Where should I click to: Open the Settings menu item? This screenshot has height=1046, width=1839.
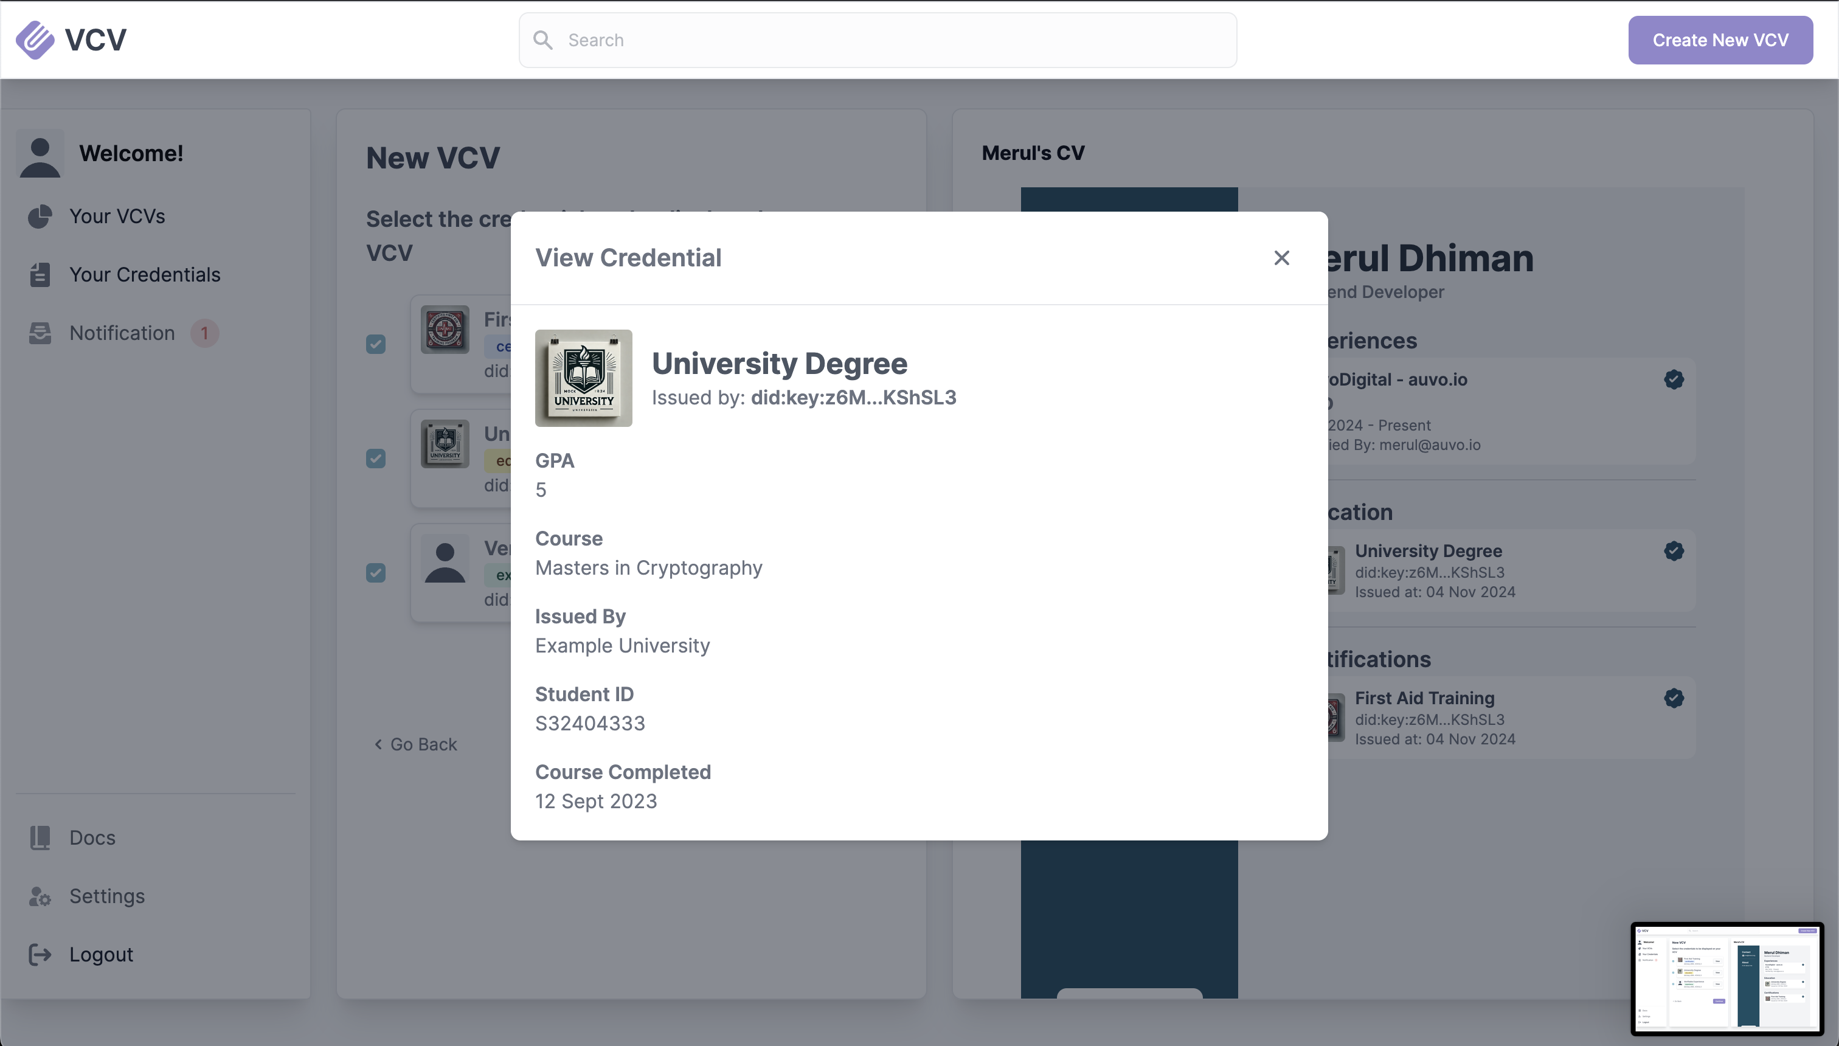coord(107,896)
